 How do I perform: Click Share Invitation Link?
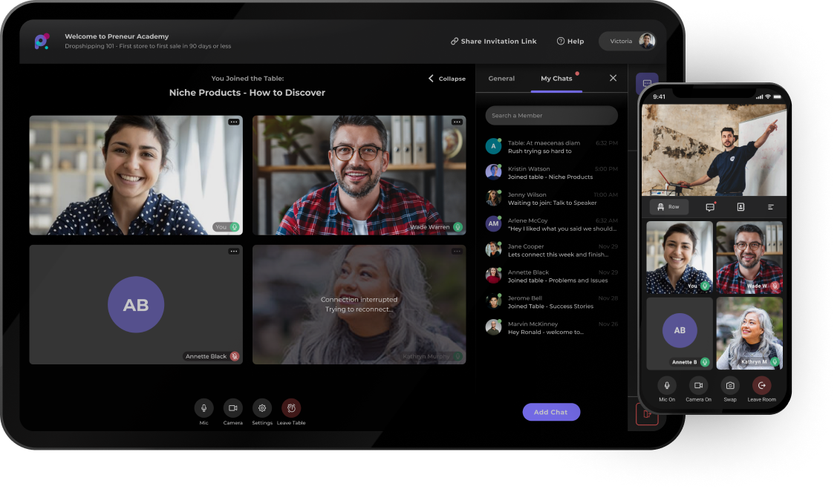(x=493, y=42)
